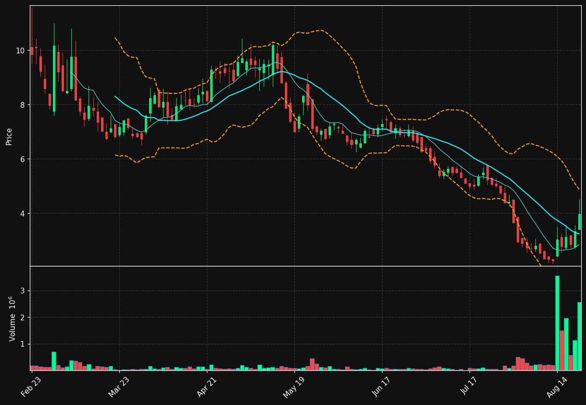Click the Jul 17 date label
Image resolution: width=586 pixels, height=405 pixels.
pyautogui.click(x=470, y=387)
